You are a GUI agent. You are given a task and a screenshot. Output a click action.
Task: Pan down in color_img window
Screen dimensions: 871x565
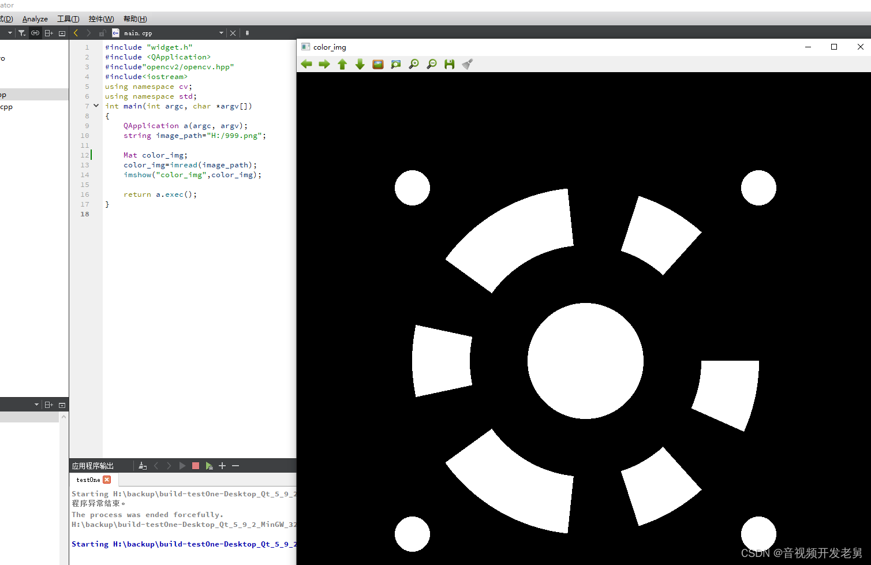click(360, 64)
